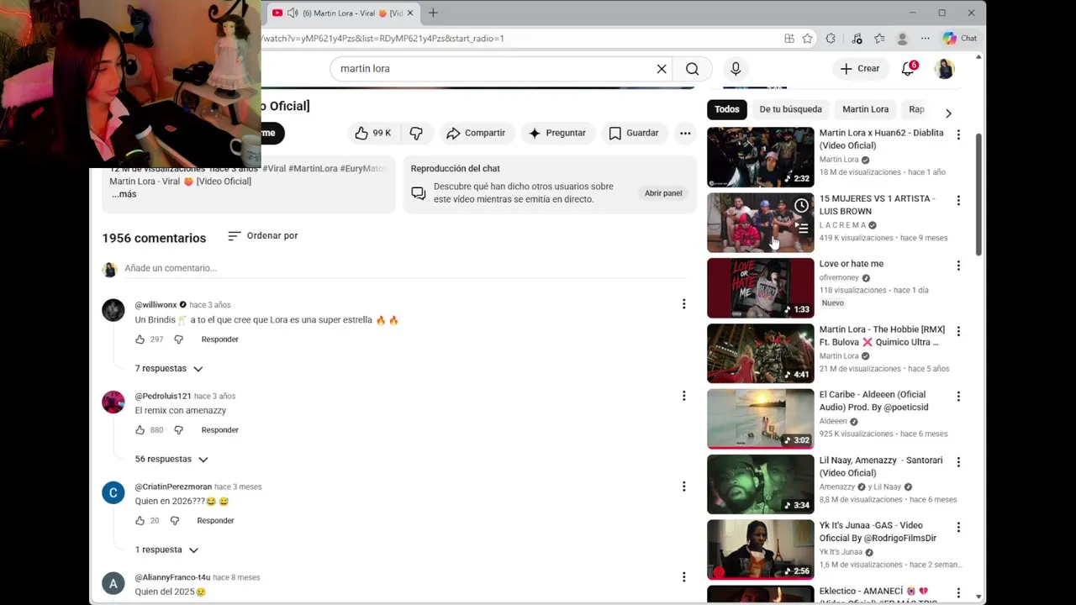1076x605 pixels.
Task: Open the Diablita video thumbnail
Action: click(x=761, y=157)
